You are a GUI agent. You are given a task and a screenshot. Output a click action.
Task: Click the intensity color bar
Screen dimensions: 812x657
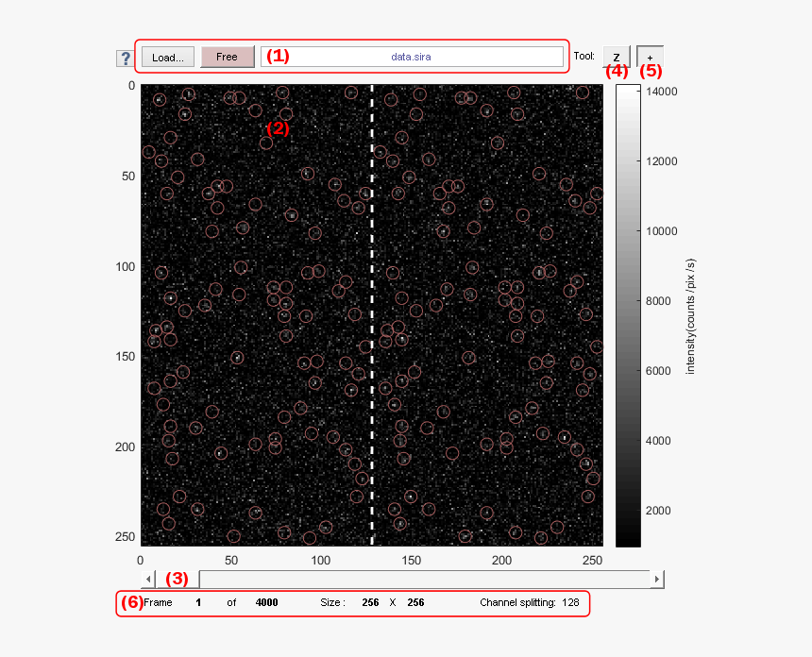[628, 316]
